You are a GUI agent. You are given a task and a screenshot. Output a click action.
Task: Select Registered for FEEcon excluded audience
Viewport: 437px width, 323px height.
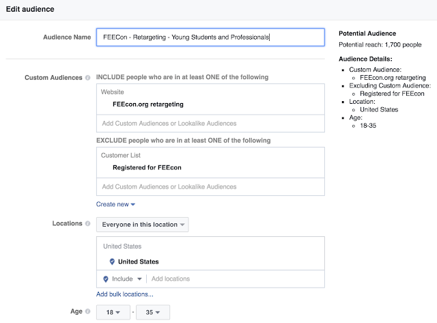click(x=147, y=167)
